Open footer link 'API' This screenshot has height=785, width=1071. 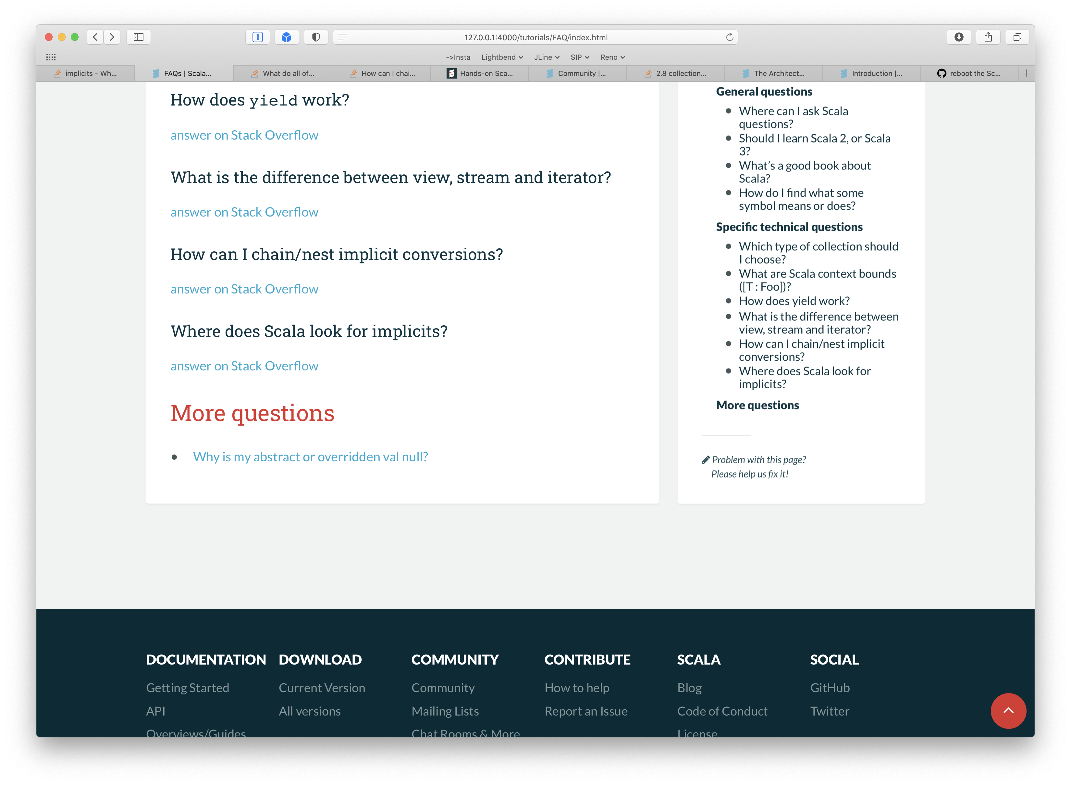click(x=156, y=711)
